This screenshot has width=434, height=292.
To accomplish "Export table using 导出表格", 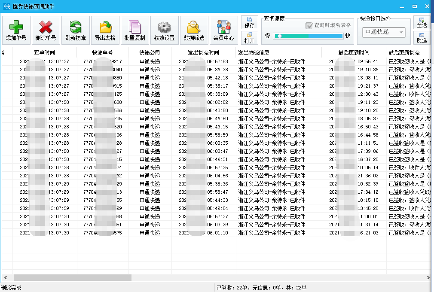I will point(105,30).
